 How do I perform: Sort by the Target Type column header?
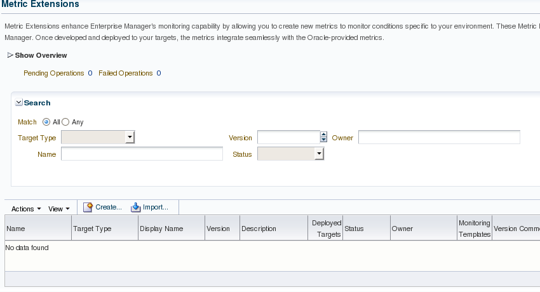pos(93,229)
